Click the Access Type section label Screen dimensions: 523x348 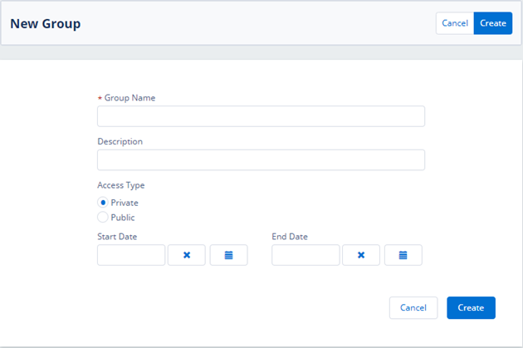pos(121,185)
